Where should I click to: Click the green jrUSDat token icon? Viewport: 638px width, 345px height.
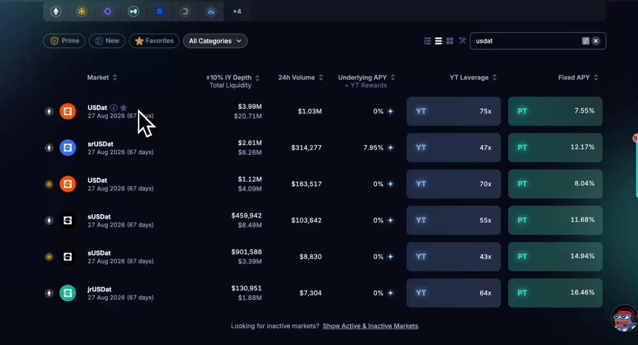[x=68, y=293]
